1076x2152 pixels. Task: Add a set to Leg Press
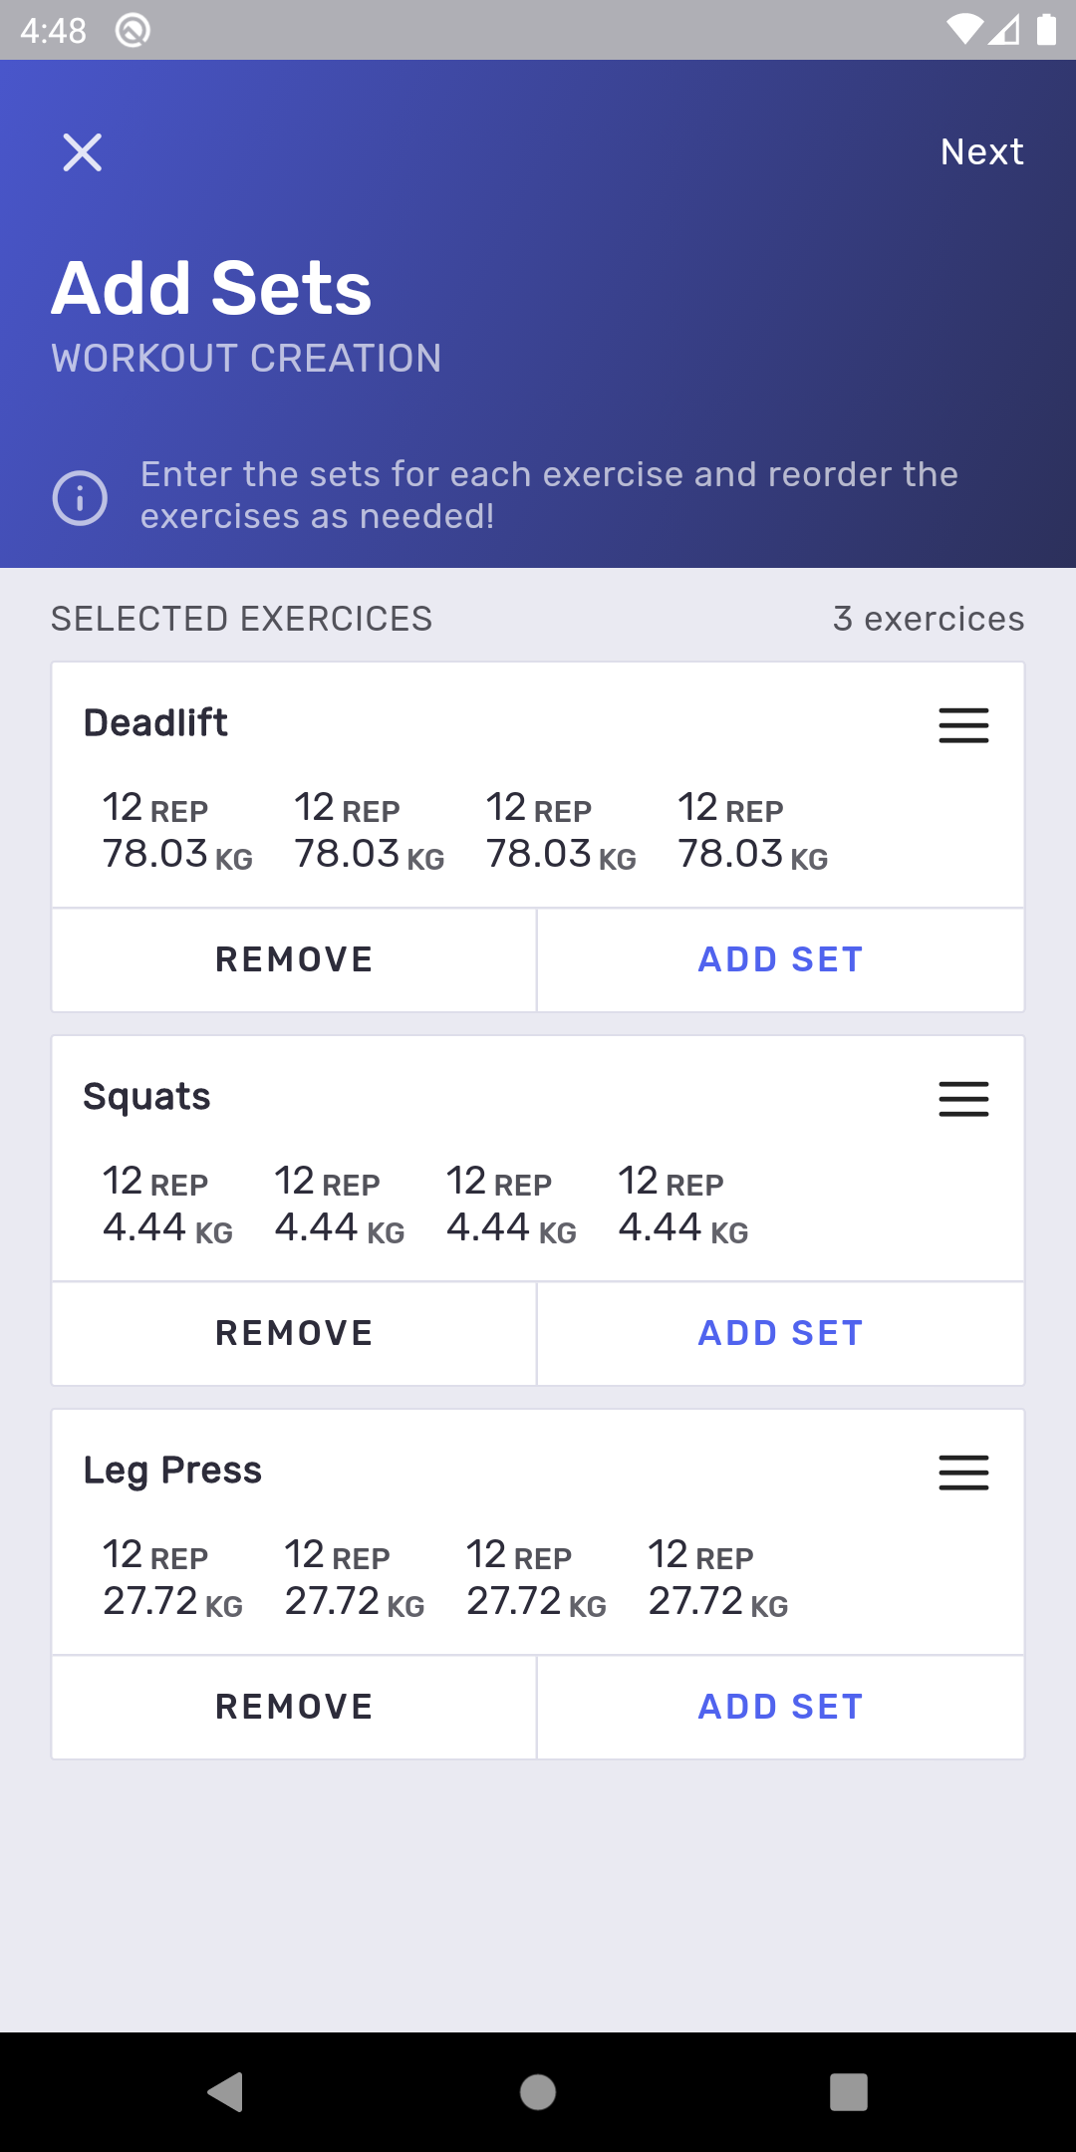pos(780,1707)
